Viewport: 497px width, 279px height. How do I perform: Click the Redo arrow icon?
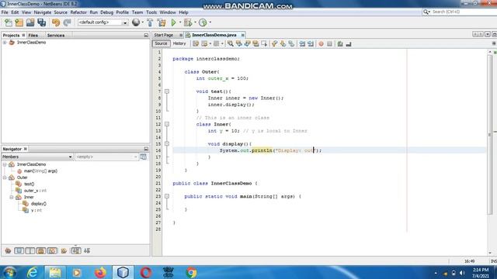(x=67, y=22)
